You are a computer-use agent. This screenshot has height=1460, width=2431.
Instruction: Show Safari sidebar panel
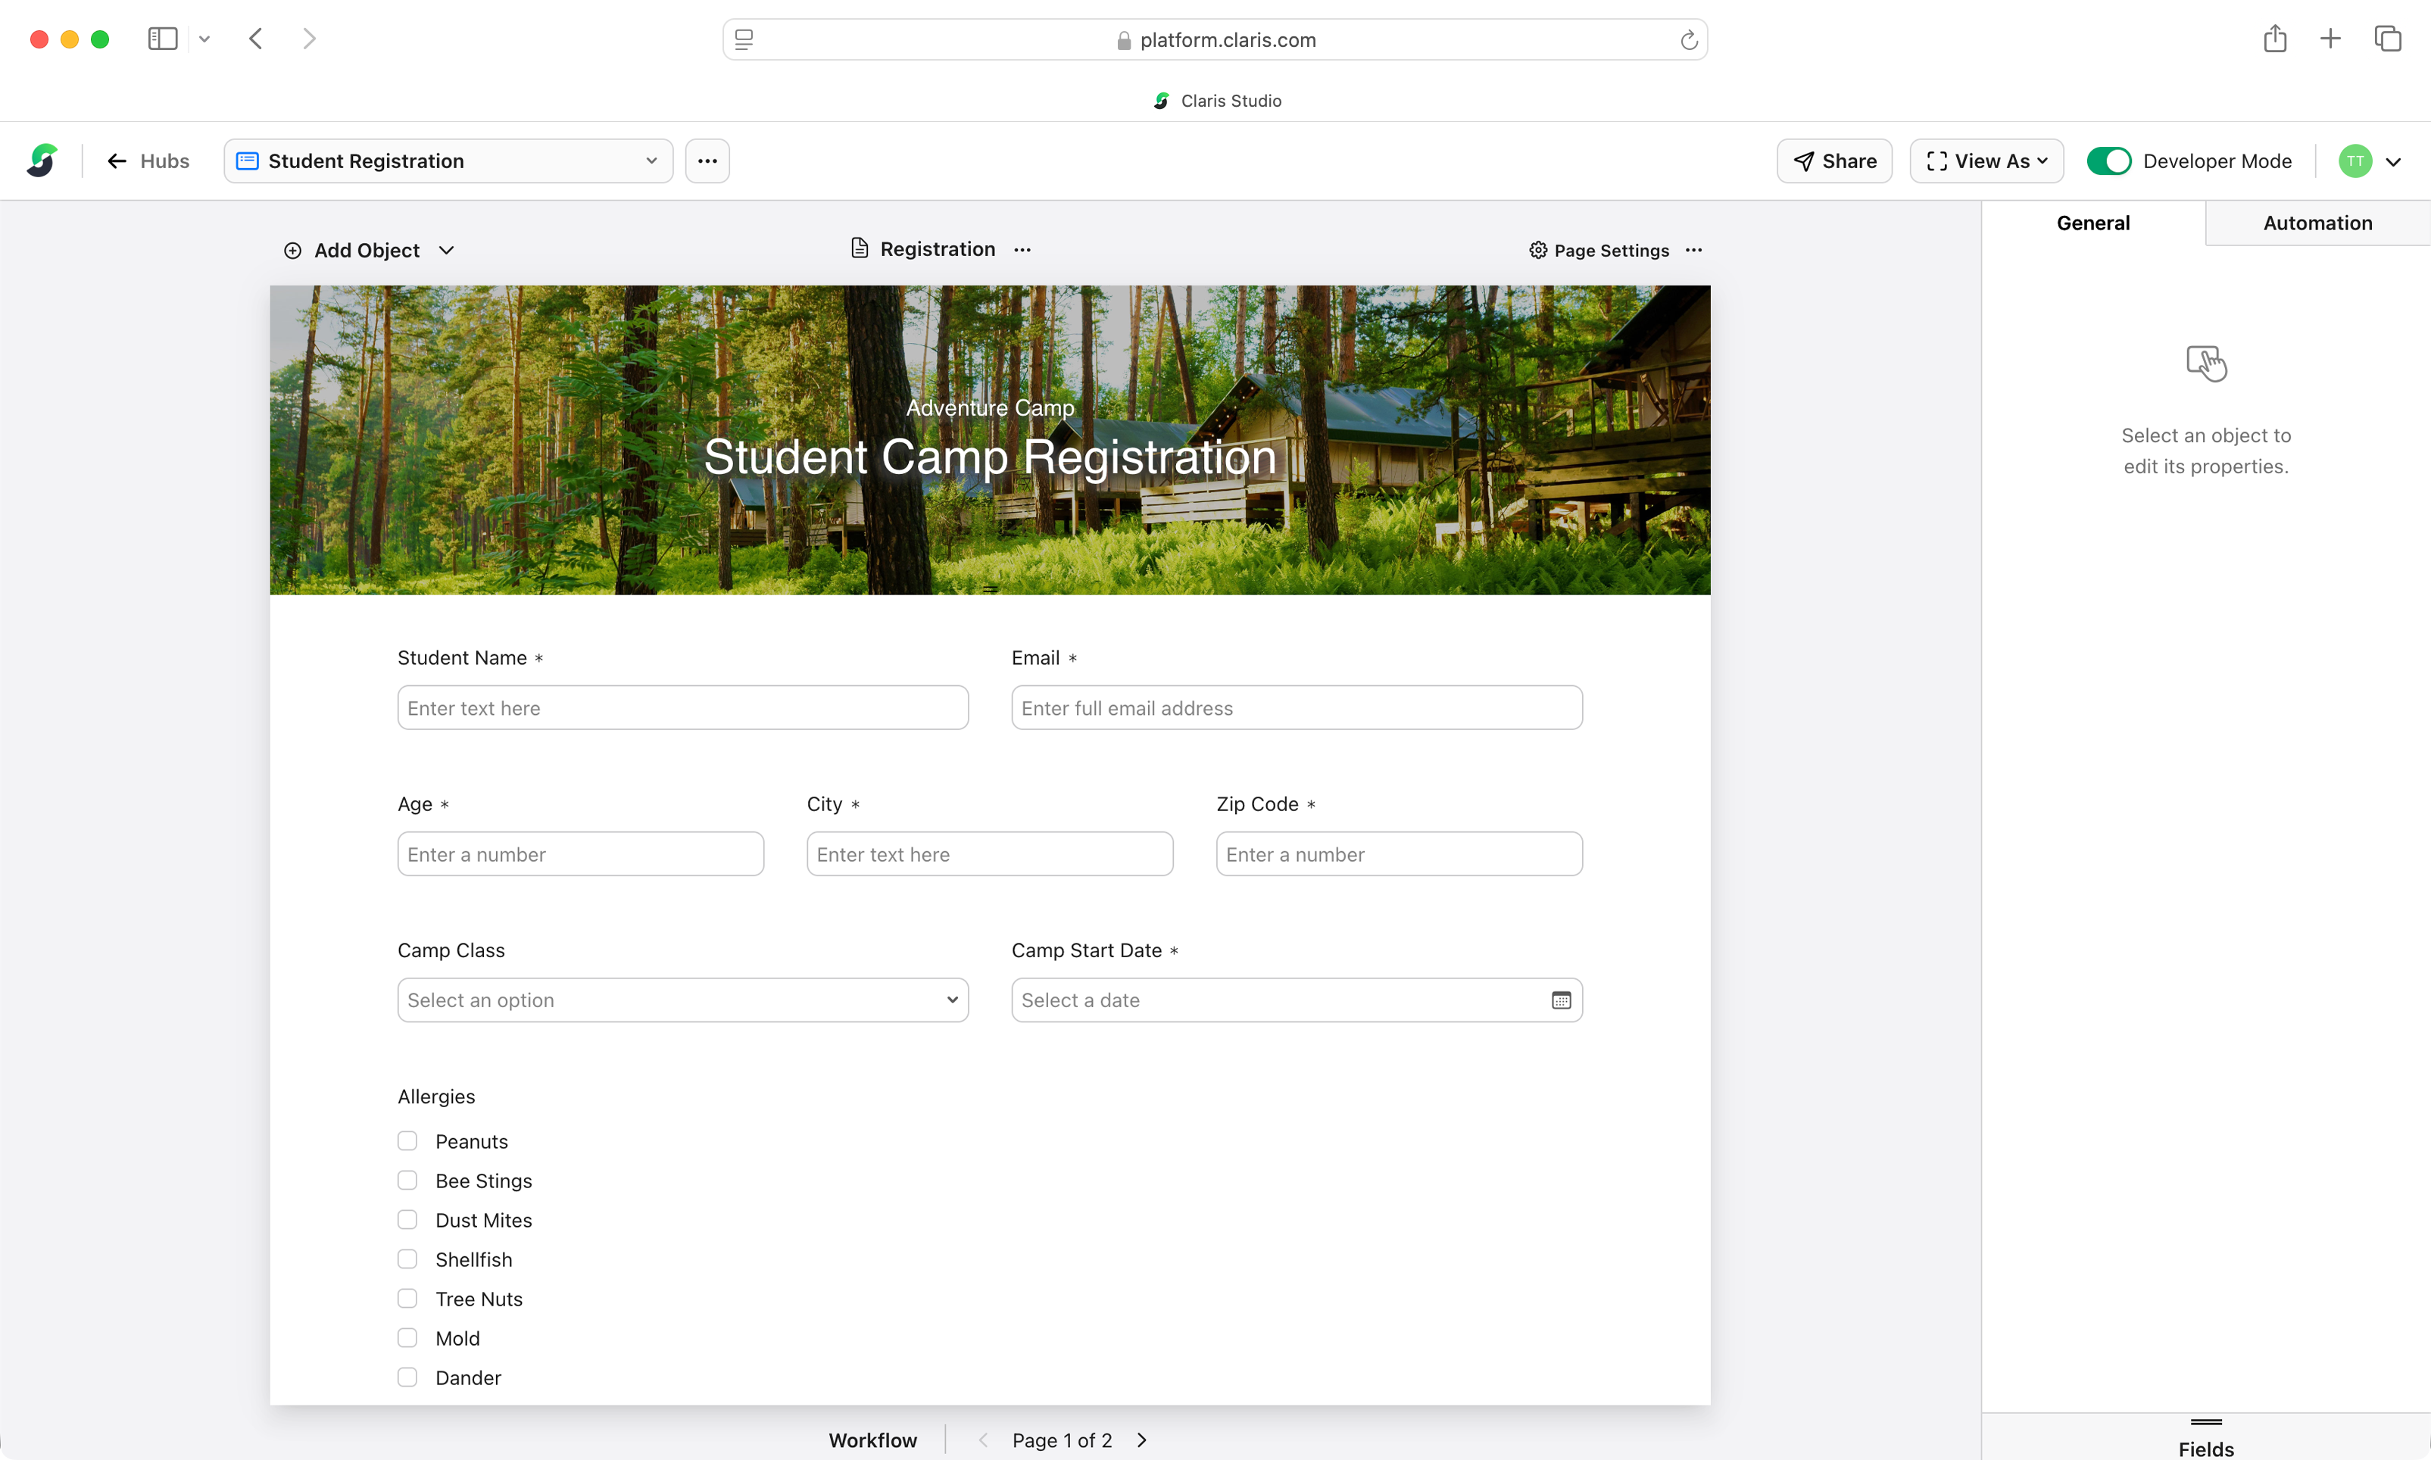[162, 39]
